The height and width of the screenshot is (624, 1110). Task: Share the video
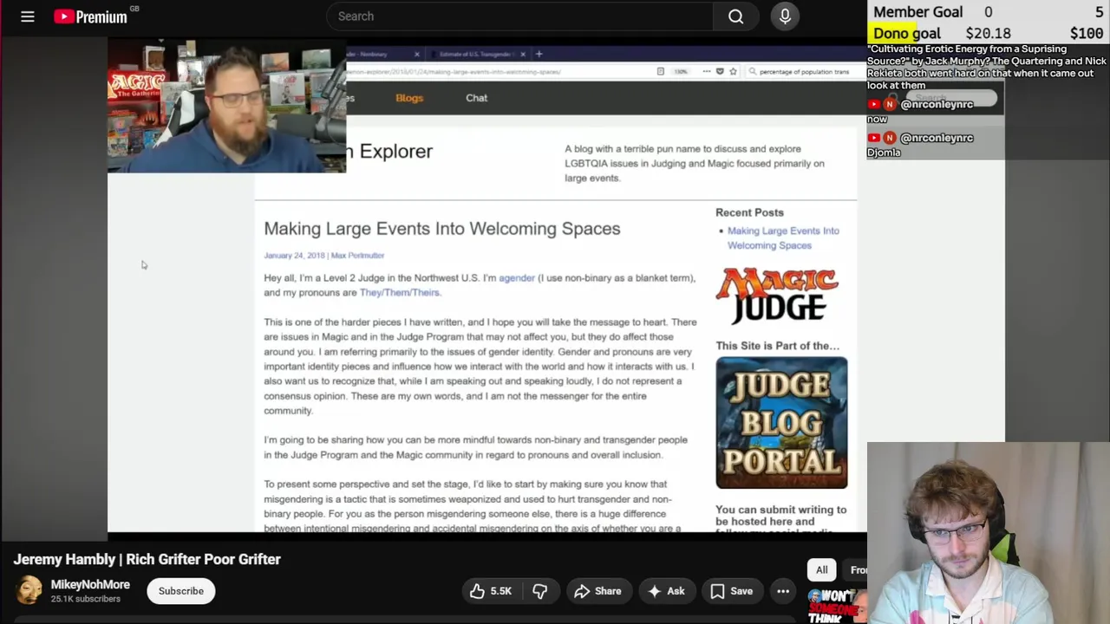[597, 591]
